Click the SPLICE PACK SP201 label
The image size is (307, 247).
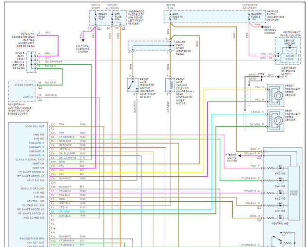pos(18,60)
